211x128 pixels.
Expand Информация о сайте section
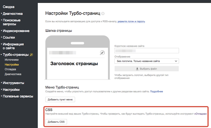tap(13, 46)
